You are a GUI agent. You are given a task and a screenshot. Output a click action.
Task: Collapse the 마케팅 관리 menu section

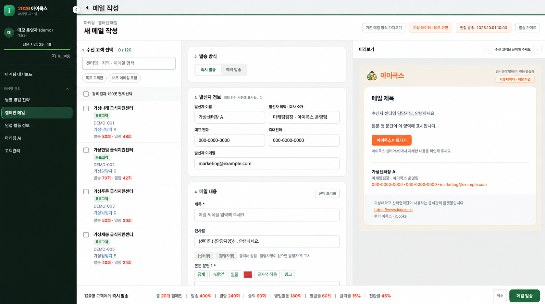point(67,89)
